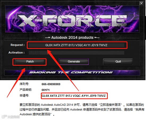This screenshot has height=120, width=146.
Task: Click the 序列号 label
Action: (x=24, y=84)
